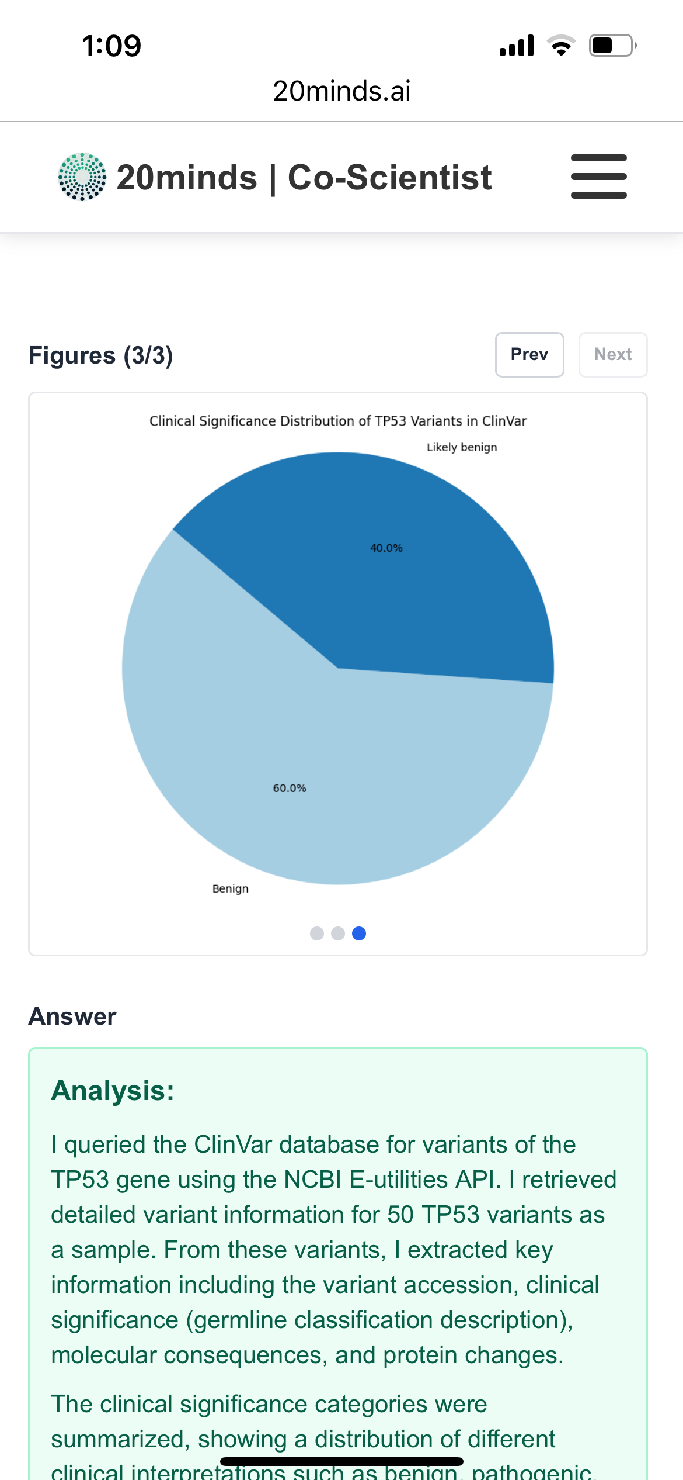Select the third active carousel dot
The height and width of the screenshot is (1480, 683).
click(359, 933)
